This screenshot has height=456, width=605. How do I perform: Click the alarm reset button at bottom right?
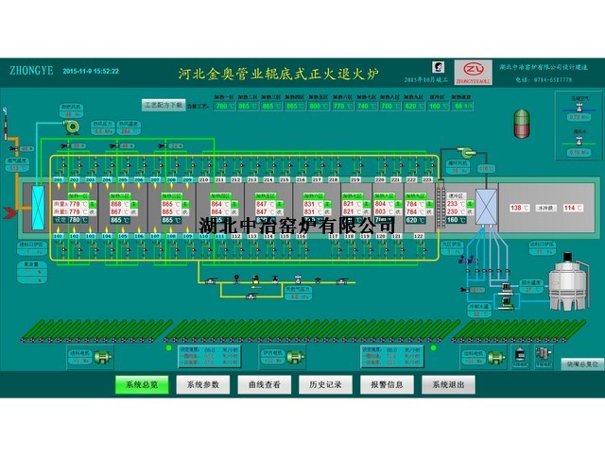pyautogui.click(x=580, y=363)
